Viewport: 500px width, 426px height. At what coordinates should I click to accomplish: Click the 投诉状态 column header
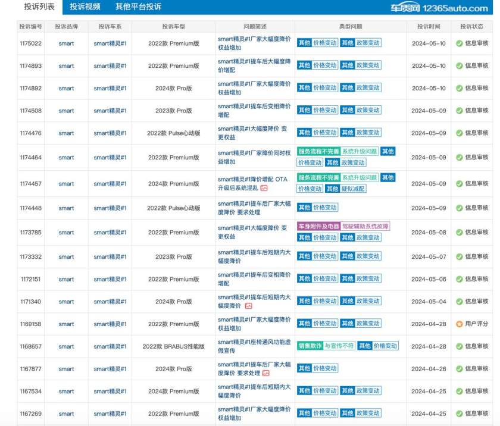pyautogui.click(x=472, y=26)
